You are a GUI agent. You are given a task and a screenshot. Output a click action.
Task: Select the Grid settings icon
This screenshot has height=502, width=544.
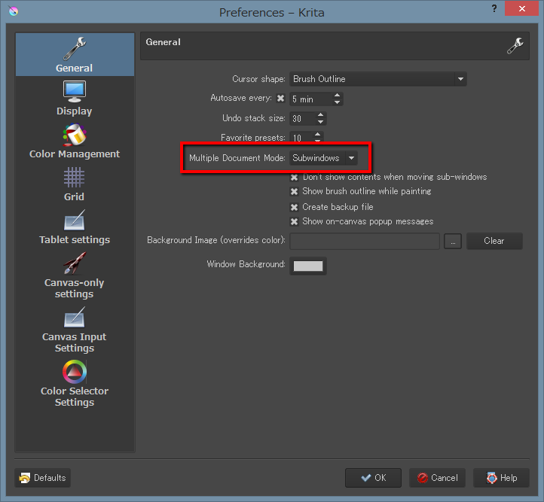coord(75,178)
